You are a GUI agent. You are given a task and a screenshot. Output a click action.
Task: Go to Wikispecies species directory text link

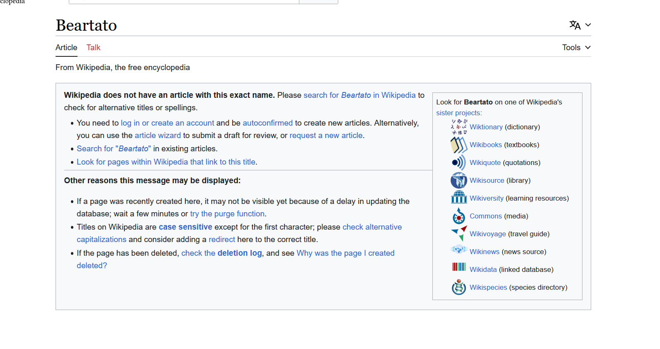[488, 287]
